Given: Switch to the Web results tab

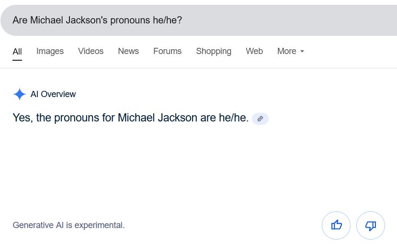Looking at the screenshot, I should pos(254,51).
